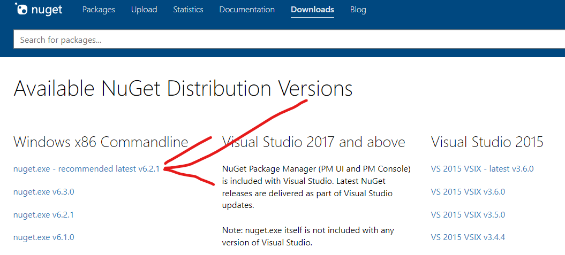Open VS 2015 VSIX latest v3.6.0 link
565x255 pixels.
click(x=482, y=169)
